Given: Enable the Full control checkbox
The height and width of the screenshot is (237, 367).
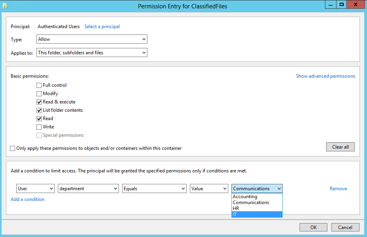Looking at the screenshot, I should point(39,85).
